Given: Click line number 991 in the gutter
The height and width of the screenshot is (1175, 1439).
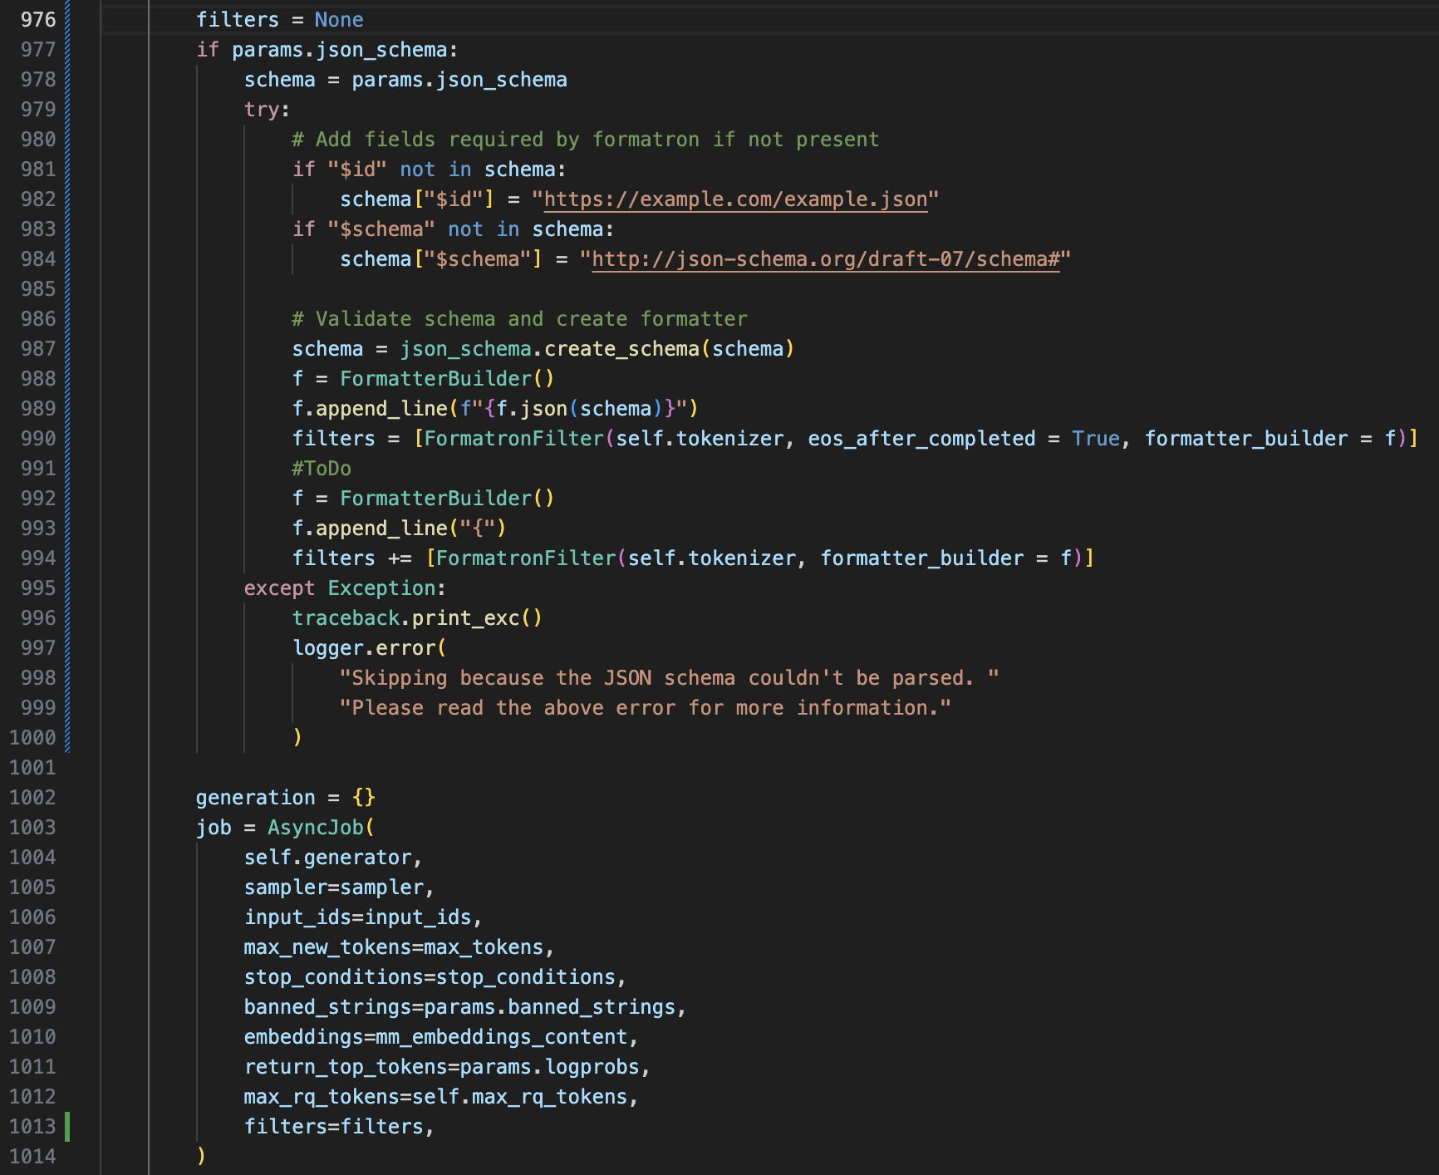Looking at the screenshot, I should [x=38, y=469].
